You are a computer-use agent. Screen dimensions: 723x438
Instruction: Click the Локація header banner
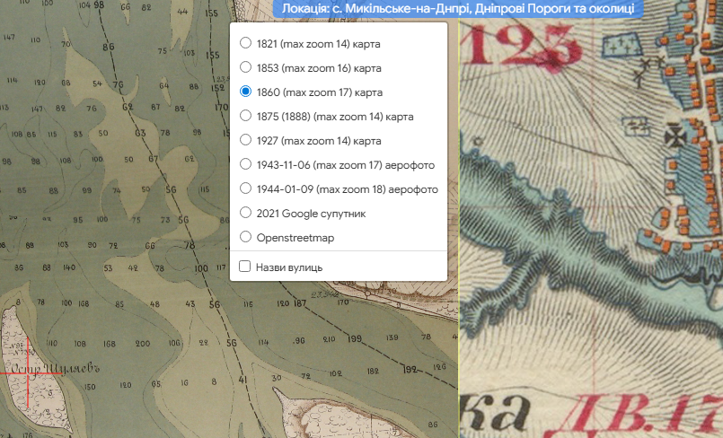[458, 8]
